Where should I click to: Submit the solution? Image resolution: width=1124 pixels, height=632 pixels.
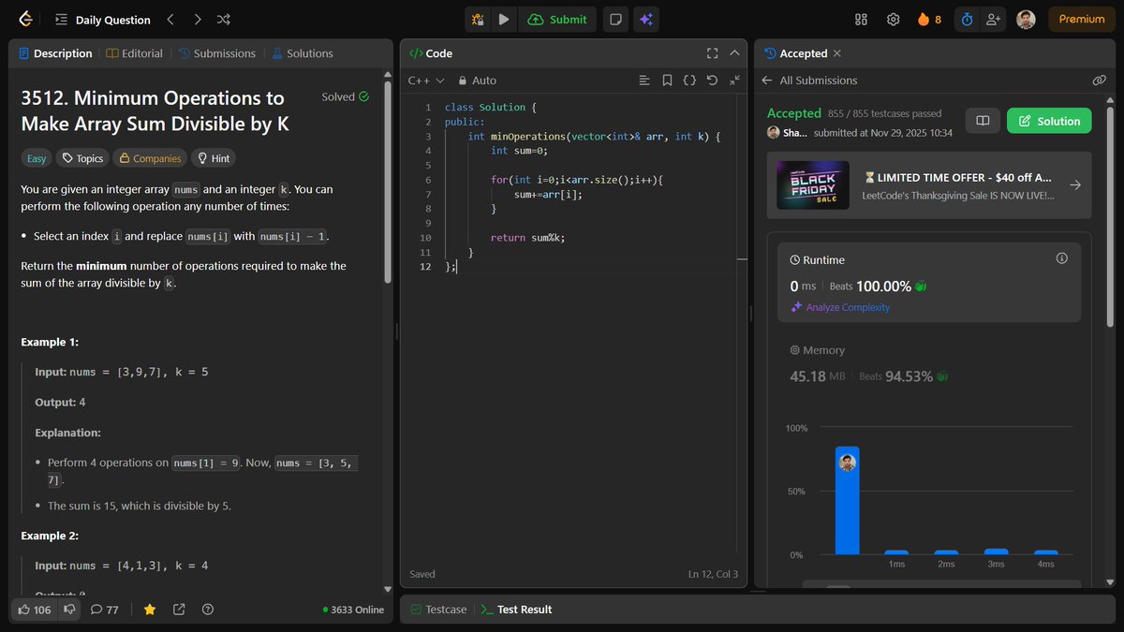point(557,19)
